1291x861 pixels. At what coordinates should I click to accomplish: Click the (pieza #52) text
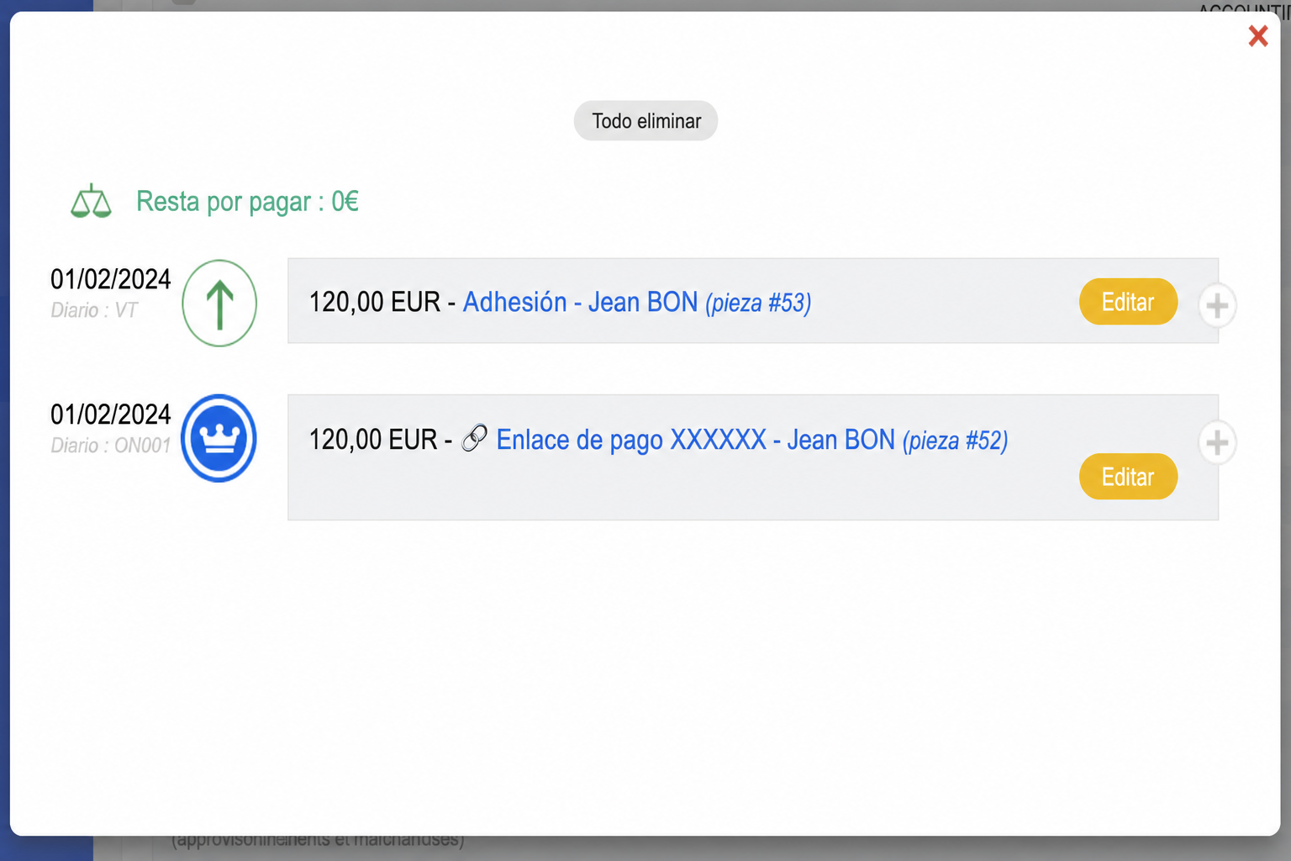point(955,441)
